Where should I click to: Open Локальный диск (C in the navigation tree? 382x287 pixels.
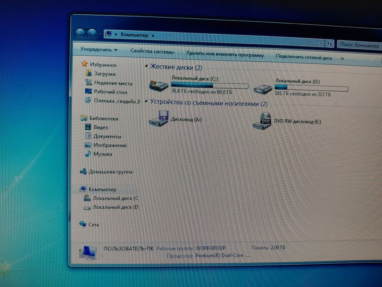pyautogui.click(x=115, y=198)
